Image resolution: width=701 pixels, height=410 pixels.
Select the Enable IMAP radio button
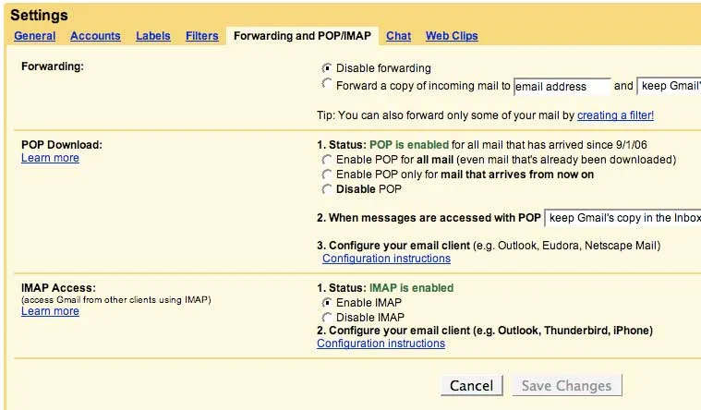(326, 303)
